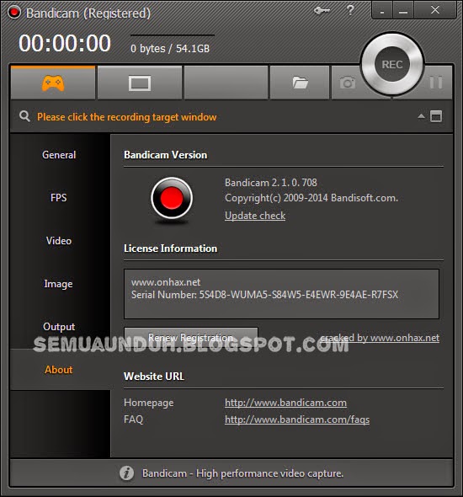
Task: Click 'Please click the recording target window' text
Action: 126,117
